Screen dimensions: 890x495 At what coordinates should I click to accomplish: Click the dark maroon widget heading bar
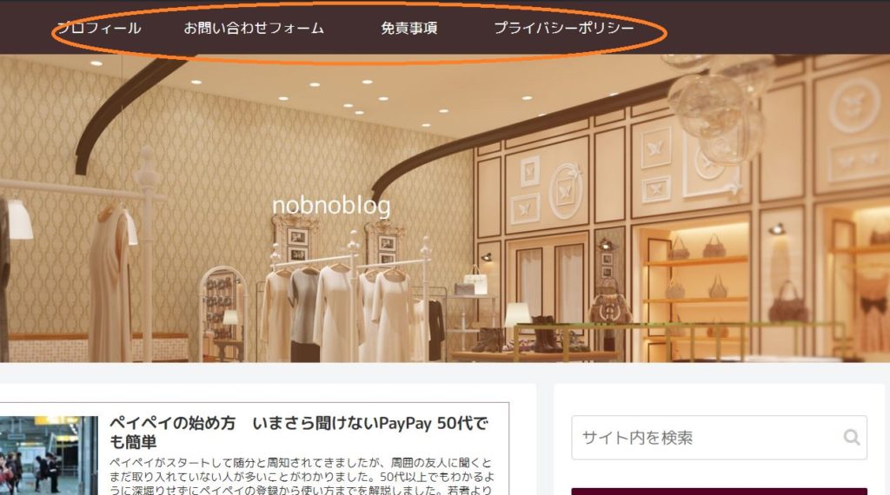(719, 491)
